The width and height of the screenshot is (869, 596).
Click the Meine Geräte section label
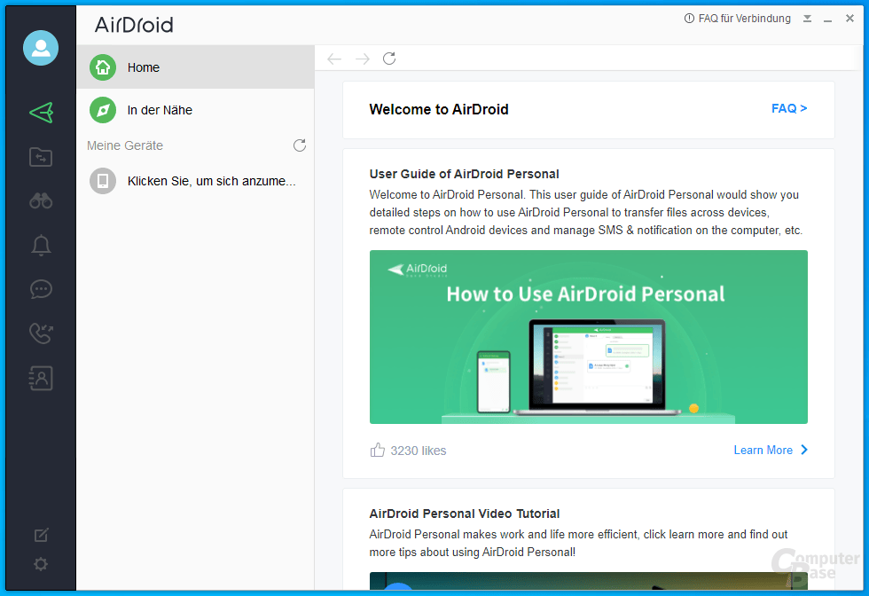coord(125,145)
